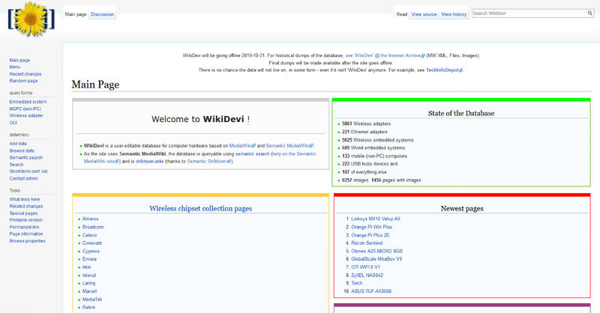Open the Lantiq chipset page
This screenshot has height=313, width=600.
(x=88, y=283)
